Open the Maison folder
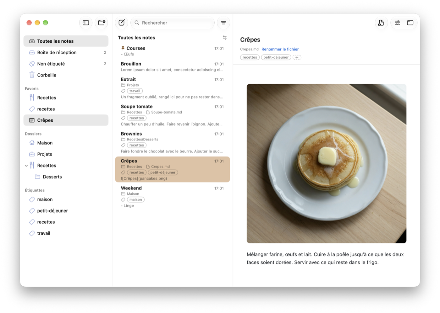Viewport: 440px width, 313px height. (66, 143)
